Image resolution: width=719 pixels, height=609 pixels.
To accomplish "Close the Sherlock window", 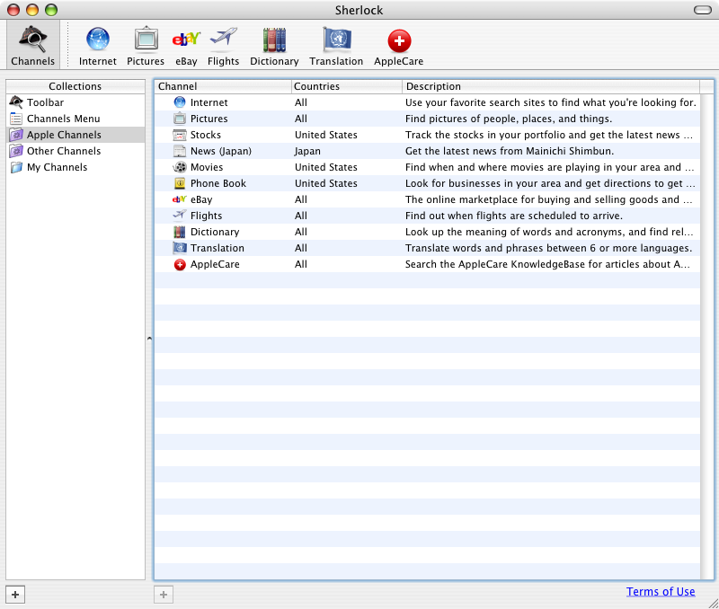I will coord(13,10).
